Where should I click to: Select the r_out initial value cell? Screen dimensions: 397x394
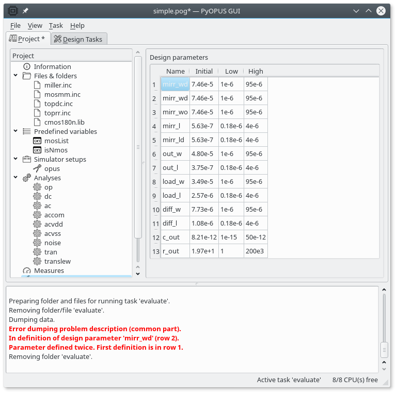coord(203,251)
